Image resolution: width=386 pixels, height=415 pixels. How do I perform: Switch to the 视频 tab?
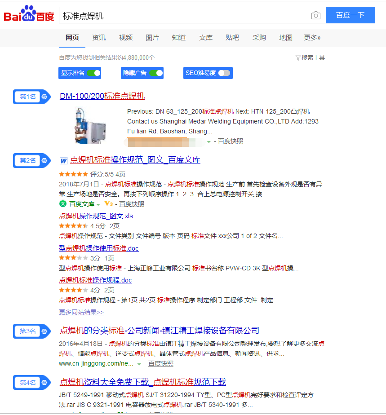tap(125, 38)
